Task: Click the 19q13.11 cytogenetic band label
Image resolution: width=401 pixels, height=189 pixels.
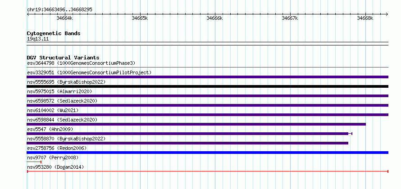Action: [38, 39]
